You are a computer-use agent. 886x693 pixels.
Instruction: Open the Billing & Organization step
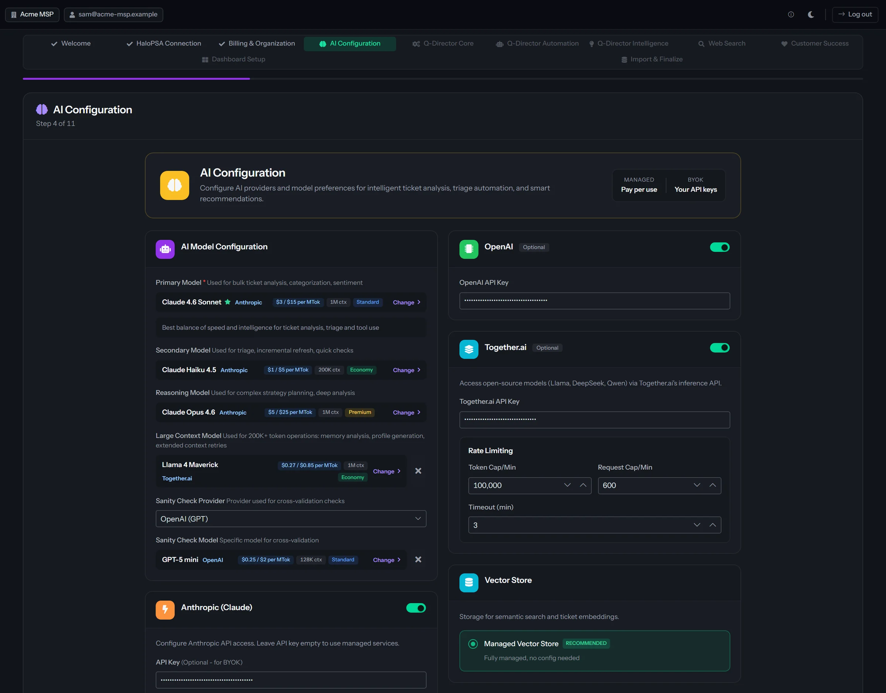pyautogui.click(x=257, y=44)
